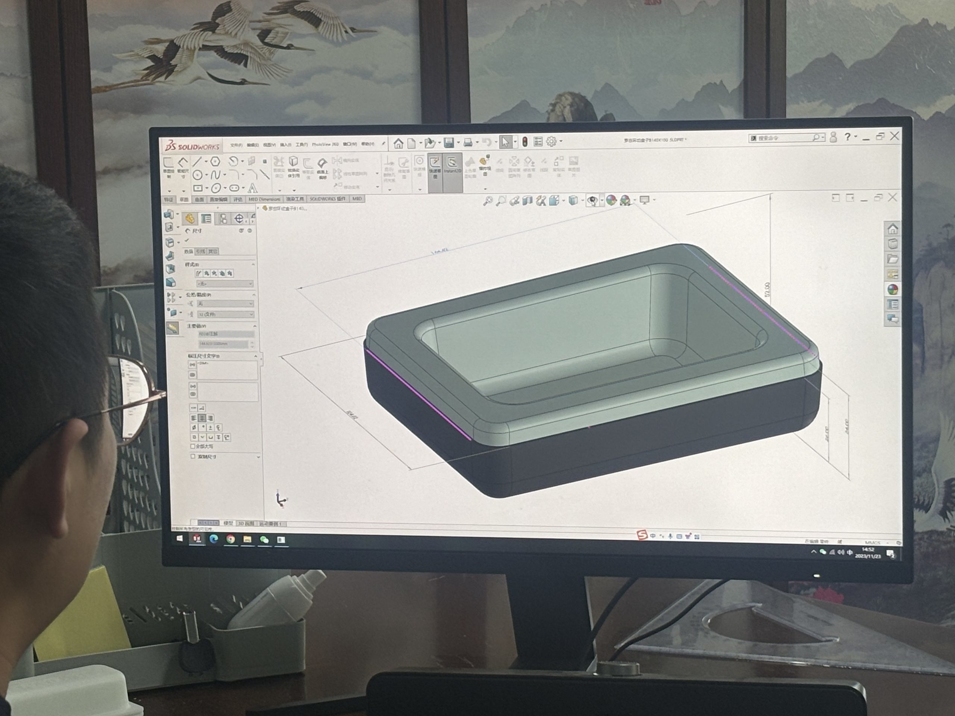Open the 文件 menu
Screen dimensions: 955x716
pyautogui.click(x=236, y=145)
